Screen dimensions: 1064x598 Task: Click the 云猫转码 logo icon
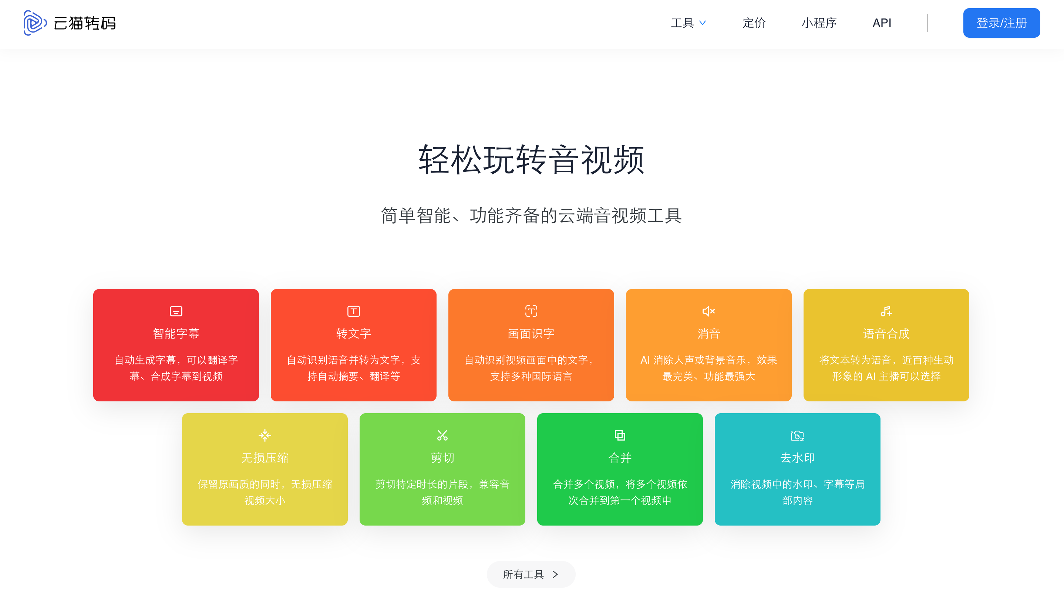(x=35, y=23)
